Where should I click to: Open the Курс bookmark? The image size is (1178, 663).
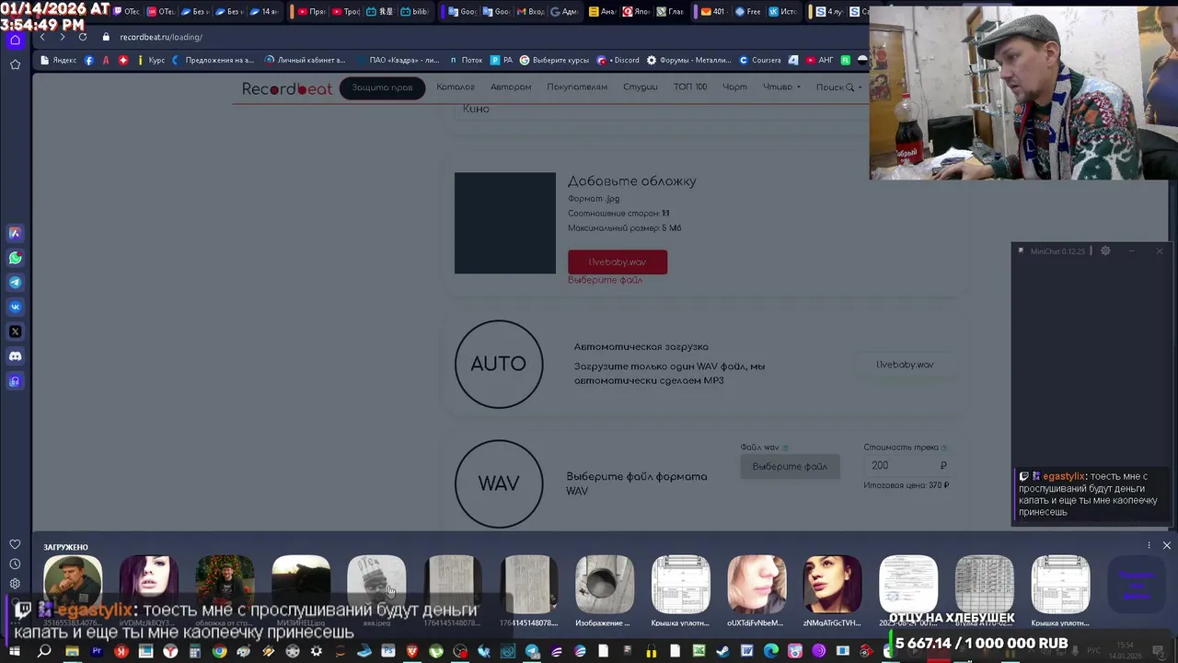click(150, 60)
